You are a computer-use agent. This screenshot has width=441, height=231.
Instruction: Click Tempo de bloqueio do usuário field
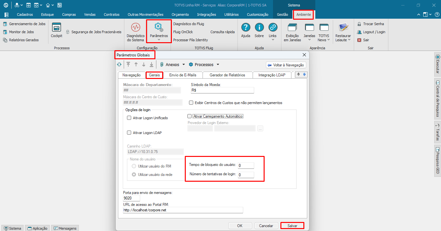point(246,166)
